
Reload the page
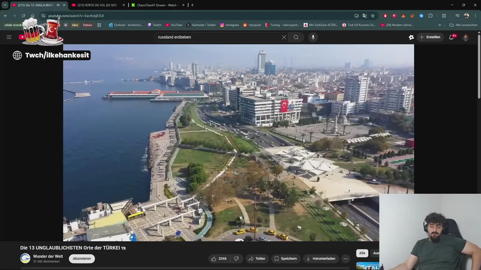click(x=23, y=16)
